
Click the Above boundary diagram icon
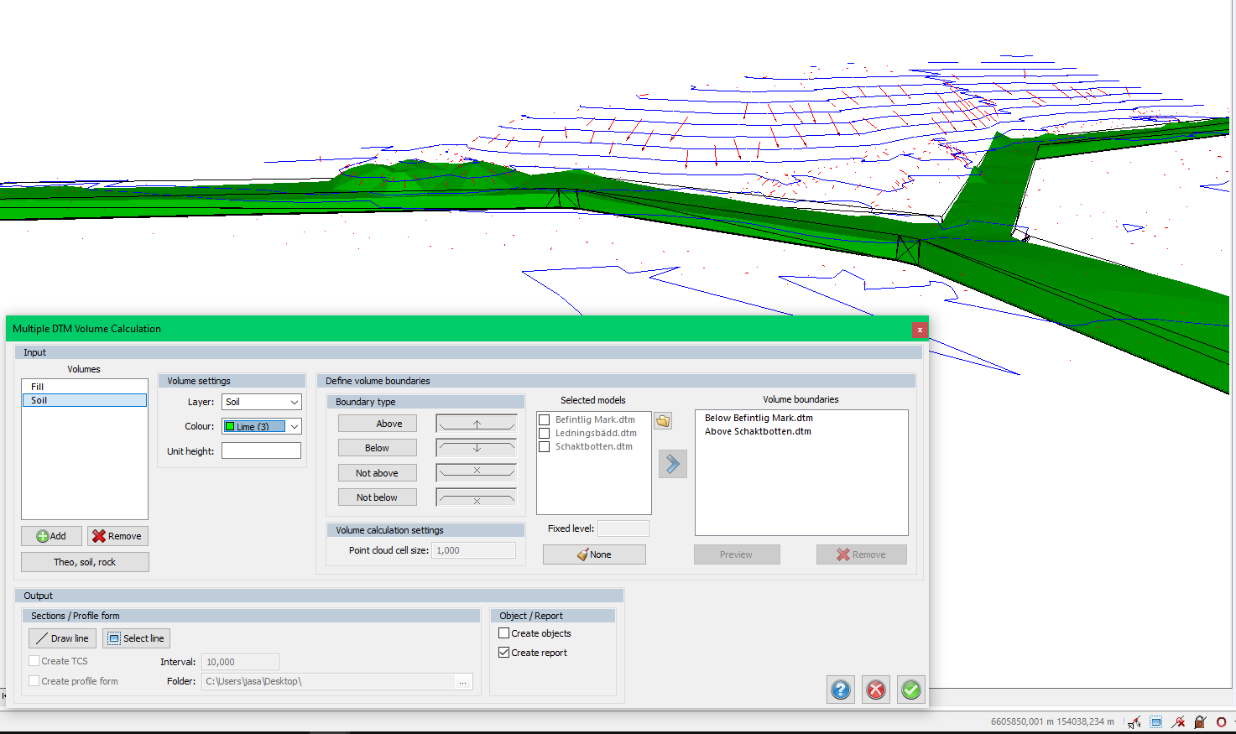[x=476, y=424]
